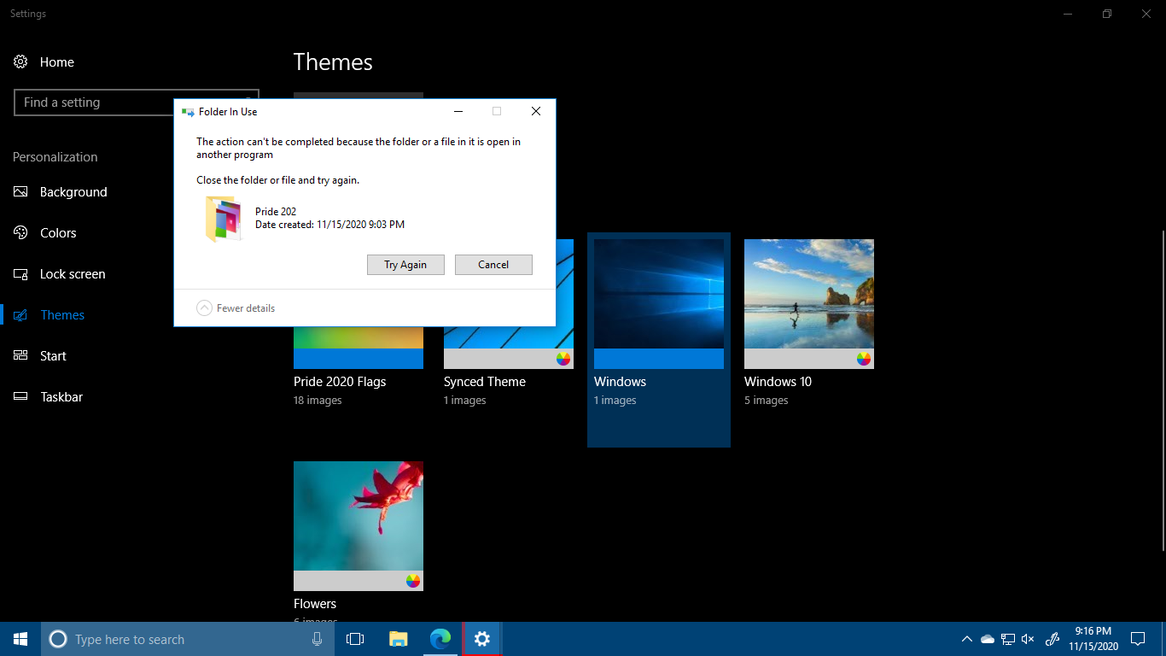Click the Colors palette icon in sidebar
This screenshot has width=1166, height=656.
click(20, 232)
